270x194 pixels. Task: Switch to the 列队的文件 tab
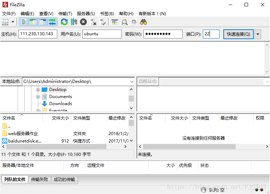15,180
